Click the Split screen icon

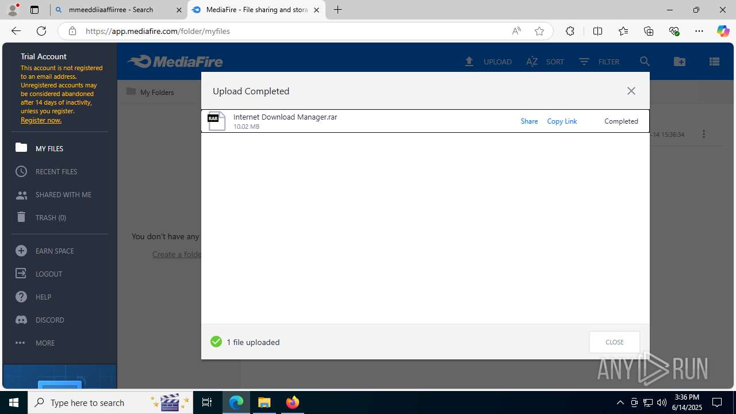coord(597,31)
